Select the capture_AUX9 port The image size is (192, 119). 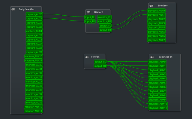click(34, 52)
